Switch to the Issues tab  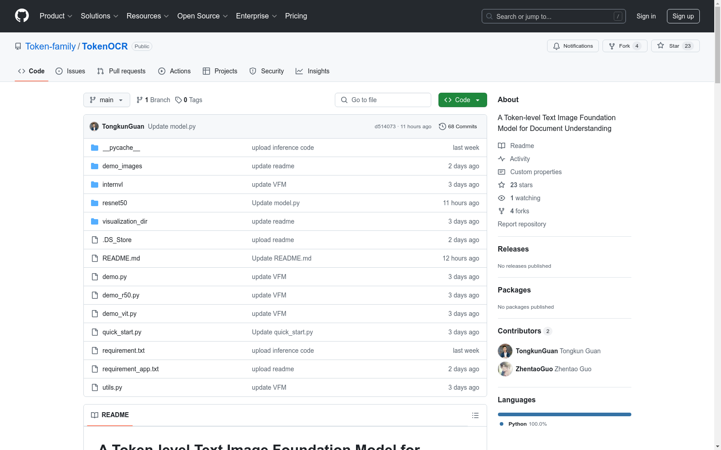[x=70, y=71]
